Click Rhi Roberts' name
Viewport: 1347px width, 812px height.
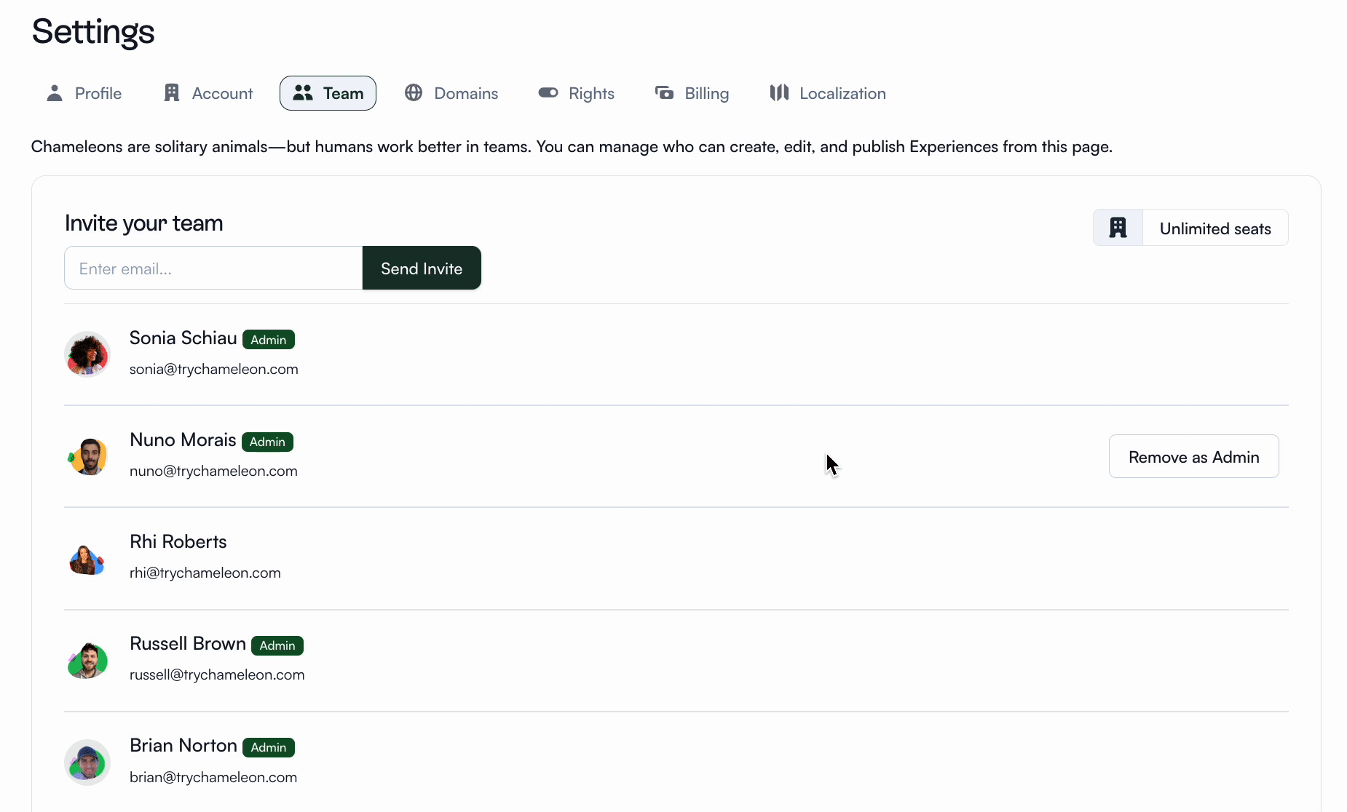point(177,542)
